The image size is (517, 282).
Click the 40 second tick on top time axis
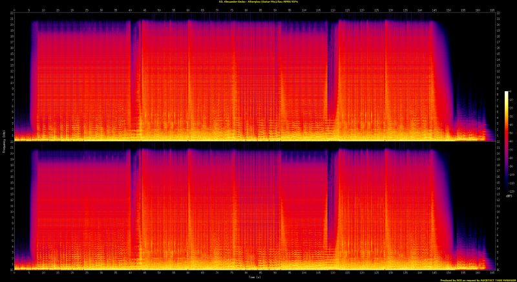click(x=130, y=10)
